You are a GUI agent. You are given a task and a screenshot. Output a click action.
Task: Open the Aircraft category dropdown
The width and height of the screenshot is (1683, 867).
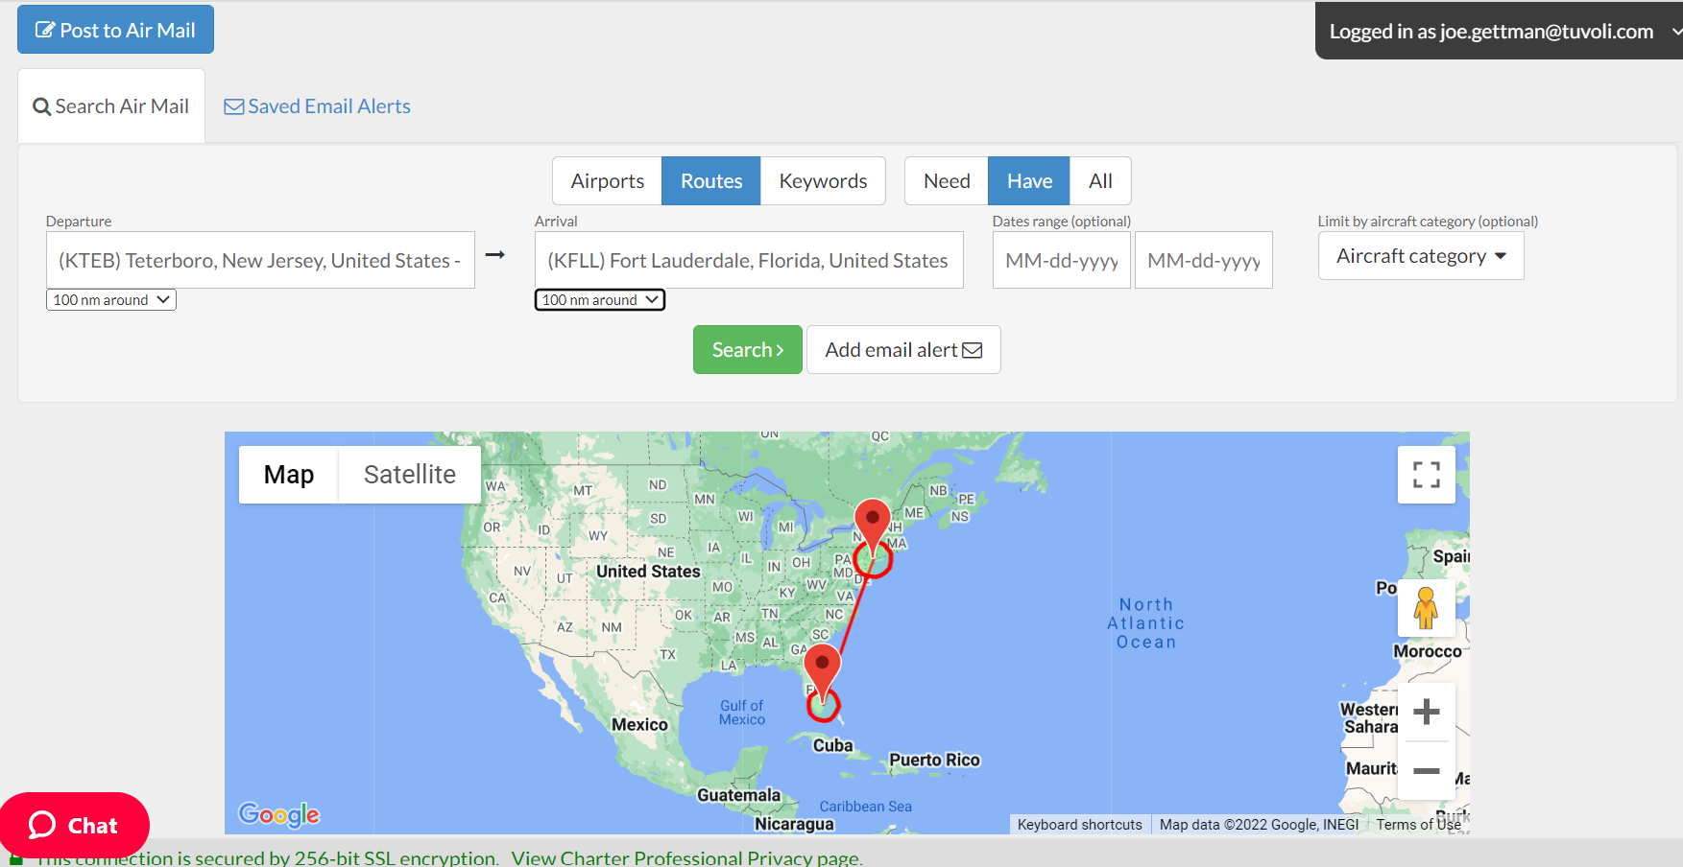[1420, 256]
